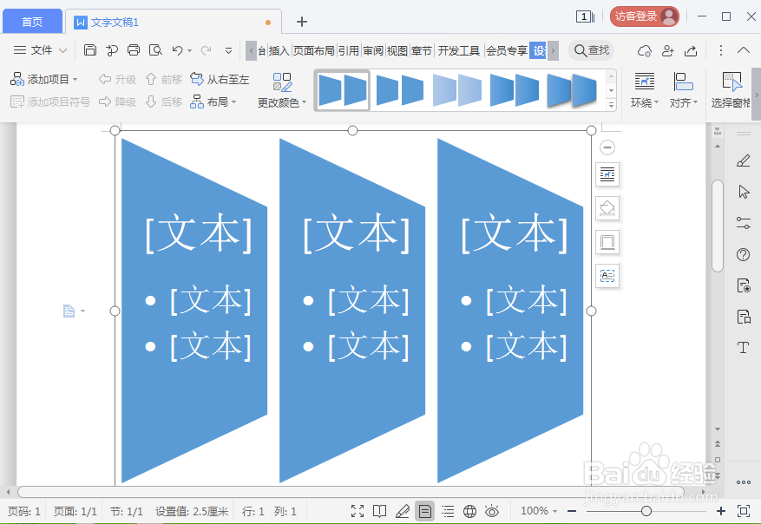Collapse the ribbon with the up chevron
This screenshot has width=761, height=524.
coord(743,50)
